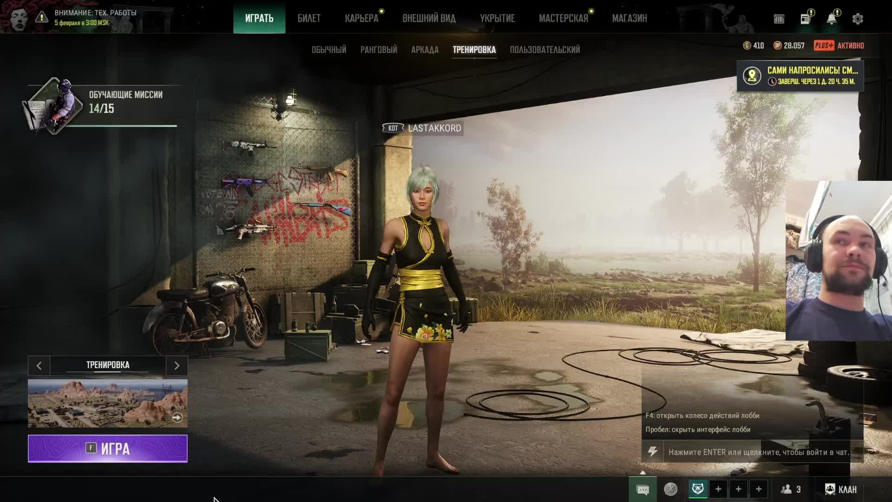Open the lobby chat bubble icon
The image size is (892, 502).
click(x=643, y=489)
